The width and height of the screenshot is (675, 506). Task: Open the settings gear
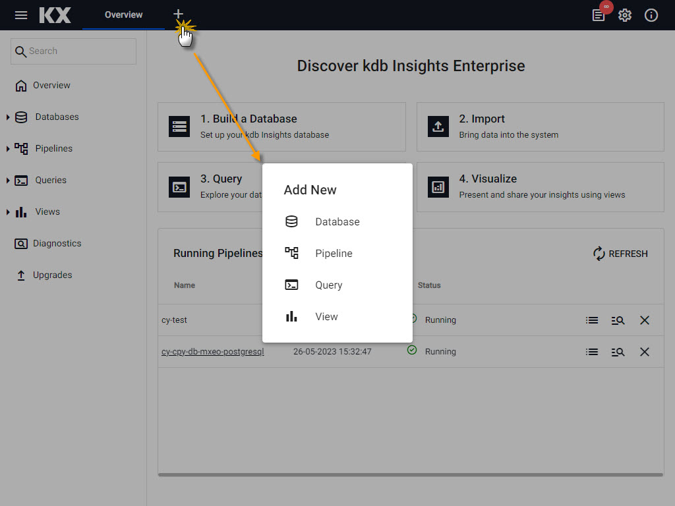(625, 16)
